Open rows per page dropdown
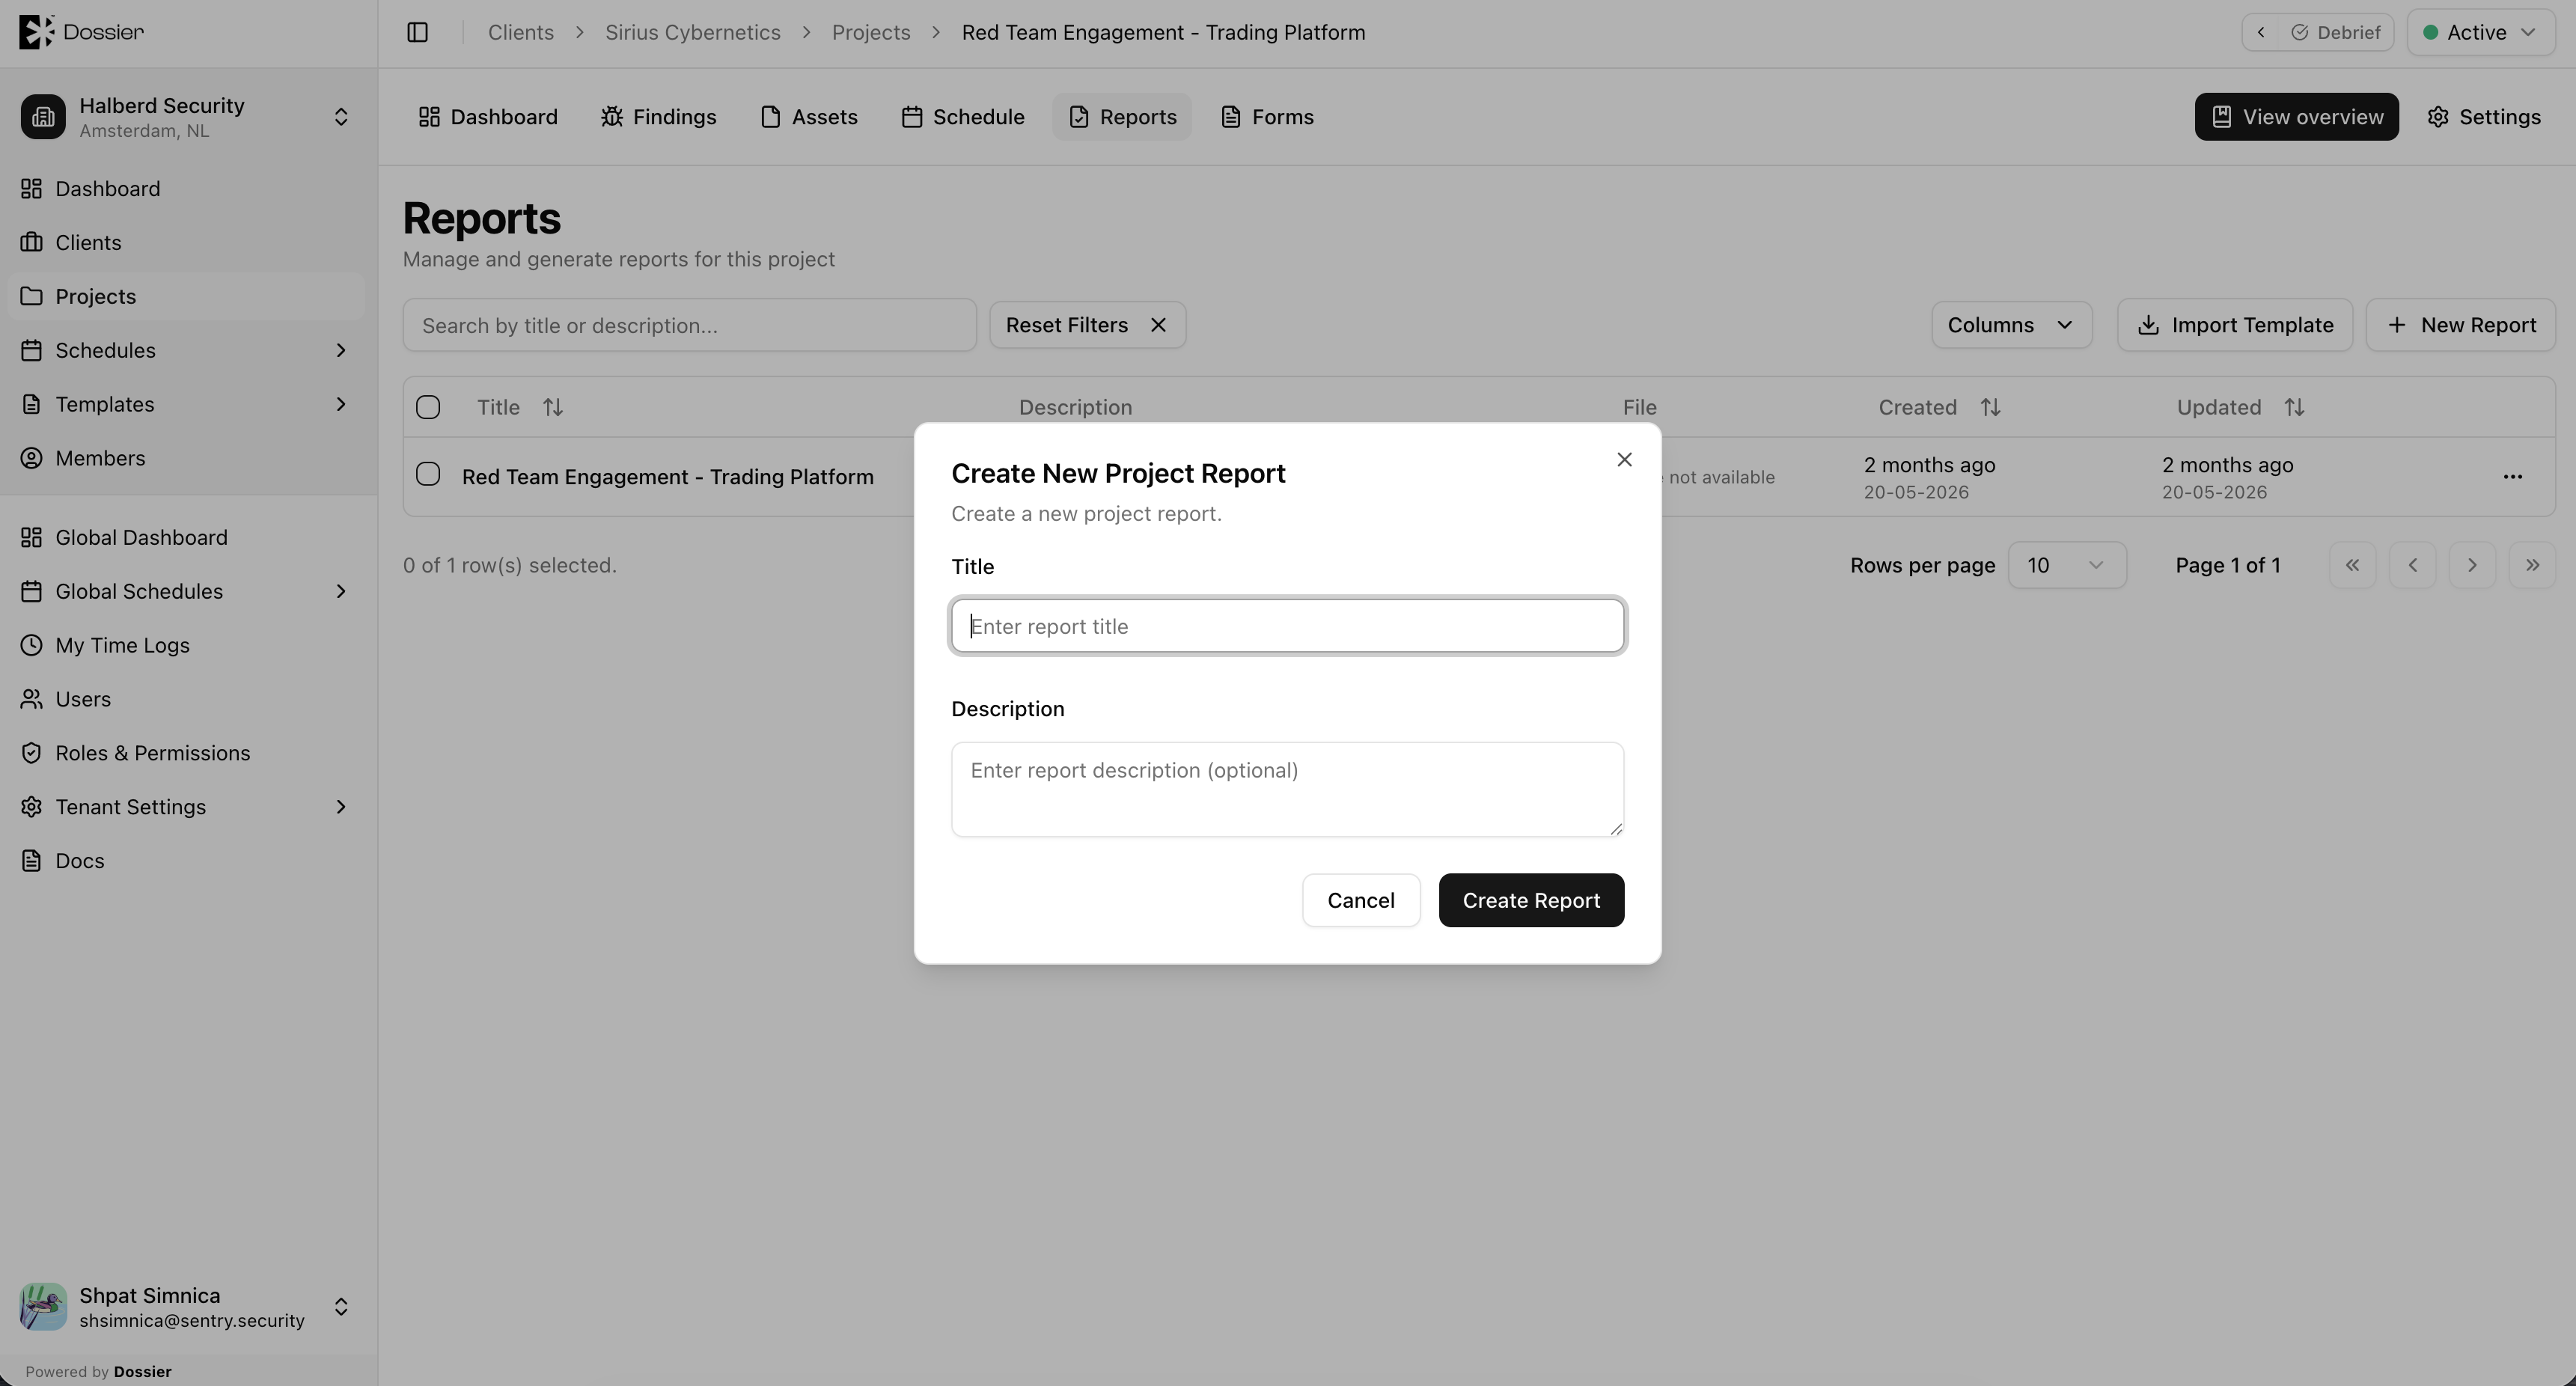Image resolution: width=2576 pixels, height=1386 pixels. [x=2066, y=565]
